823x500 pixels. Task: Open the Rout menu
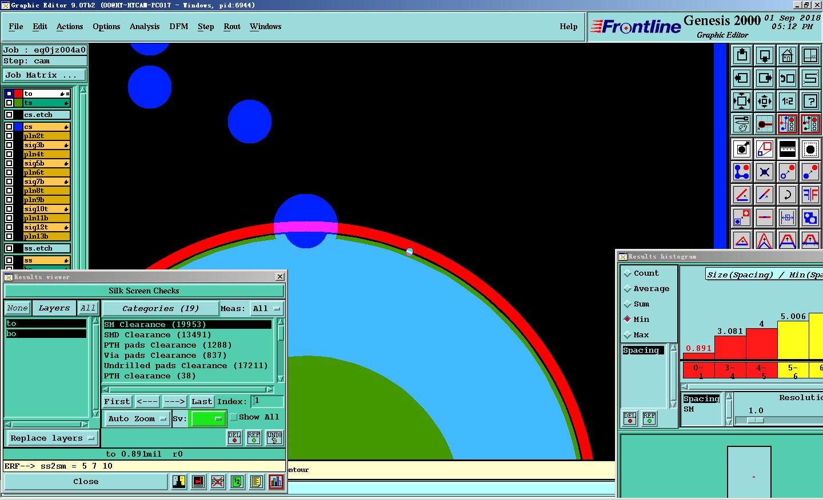coord(232,27)
